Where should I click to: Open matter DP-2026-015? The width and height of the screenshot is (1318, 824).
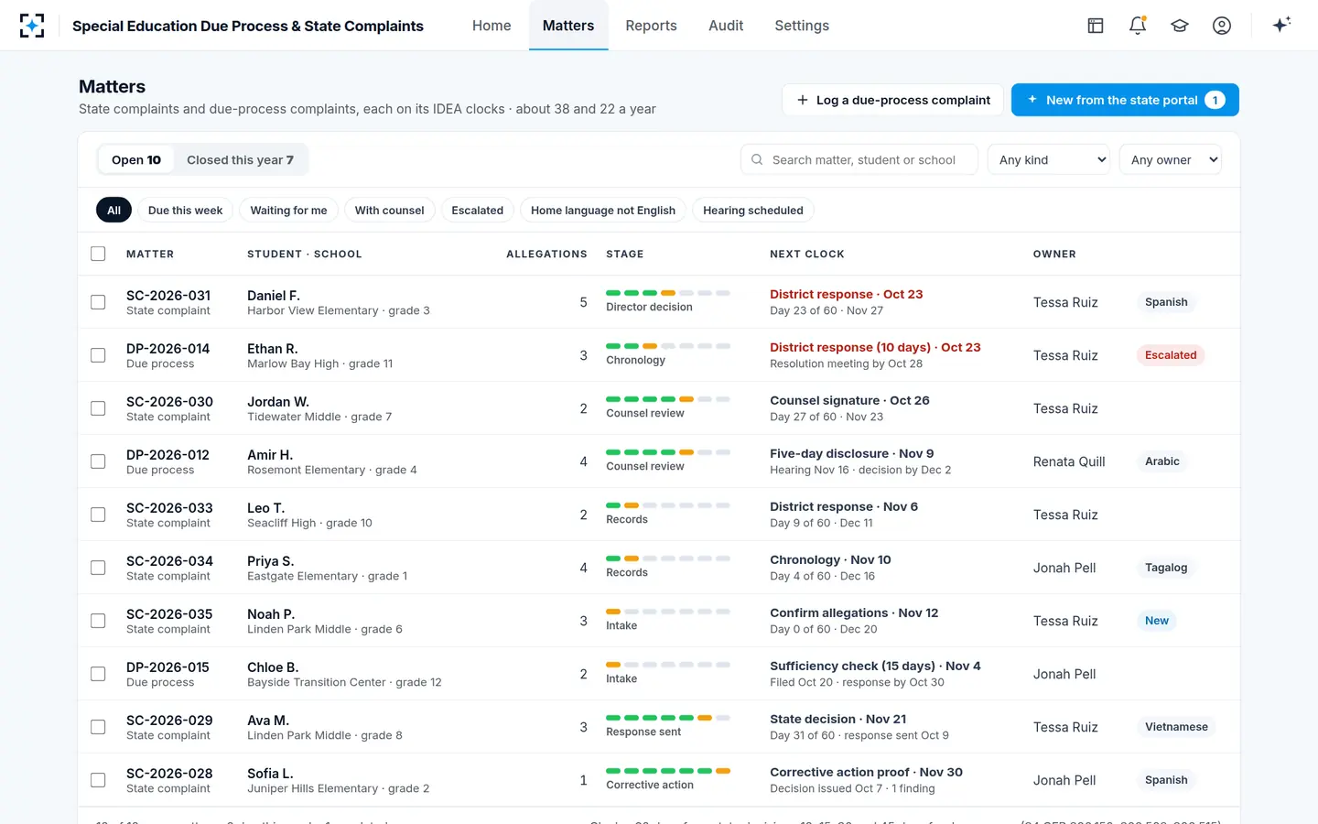point(167,667)
